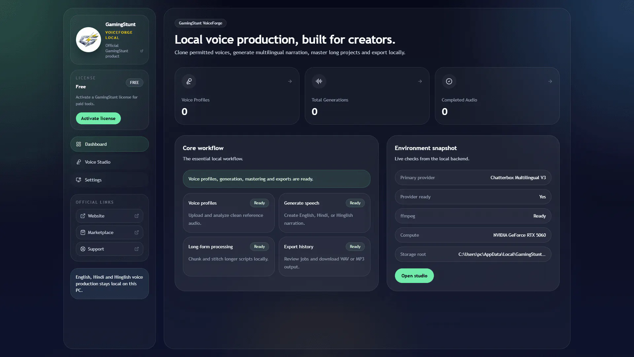The image size is (634, 357).
Task: Open the Dashboard menu item
Action: coord(110,144)
